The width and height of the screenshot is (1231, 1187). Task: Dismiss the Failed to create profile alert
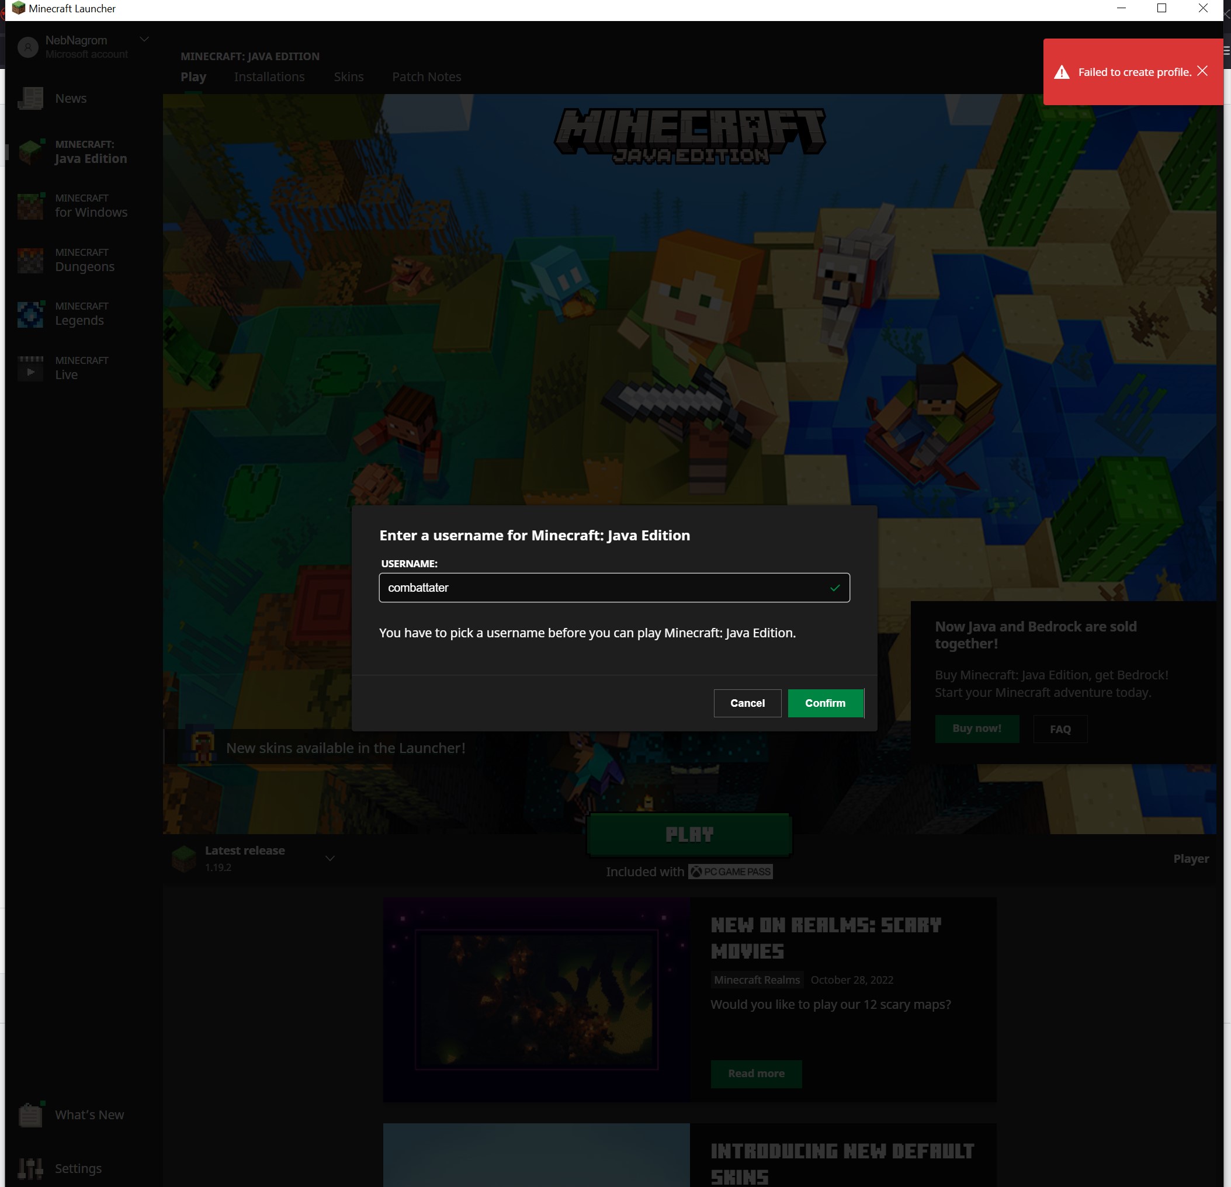(x=1202, y=71)
